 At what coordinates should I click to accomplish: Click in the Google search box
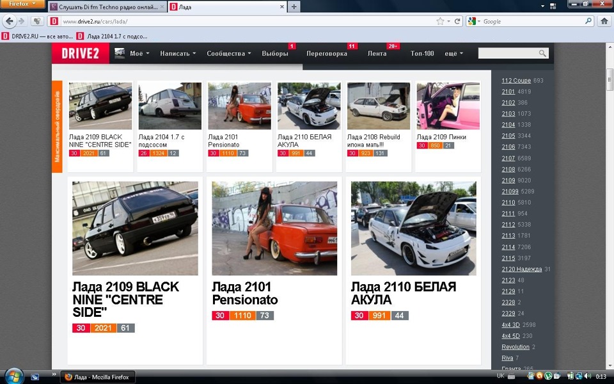coord(533,21)
